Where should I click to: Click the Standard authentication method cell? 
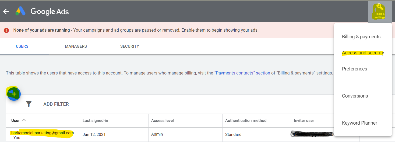pyautogui.click(x=233, y=134)
